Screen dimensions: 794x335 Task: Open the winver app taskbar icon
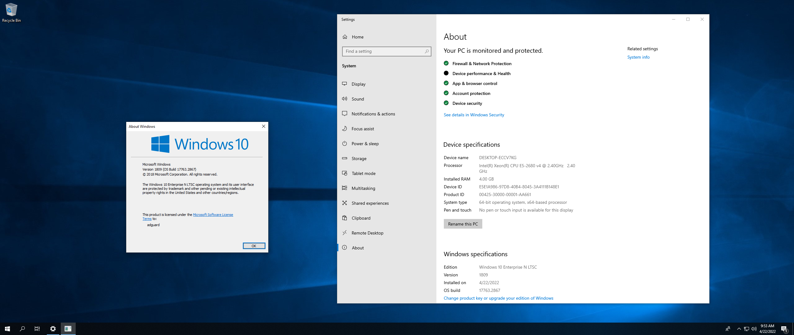(x=68, y=329)
